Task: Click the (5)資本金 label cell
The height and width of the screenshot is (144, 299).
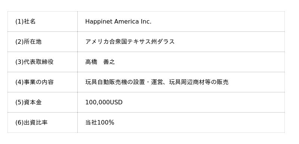Action: pyautogui.click(x=43, y=102)
